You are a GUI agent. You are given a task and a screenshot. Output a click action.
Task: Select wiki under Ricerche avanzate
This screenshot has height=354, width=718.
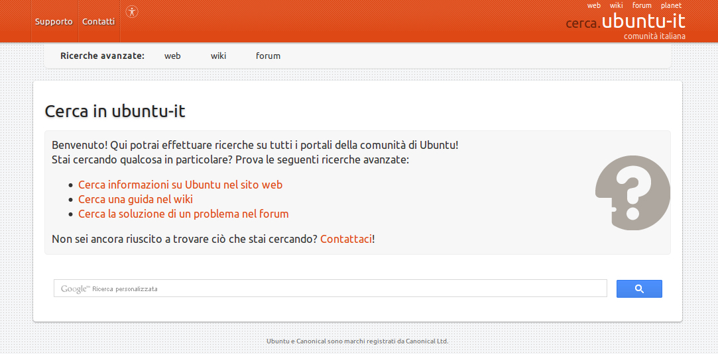click(x=218, y=56)
